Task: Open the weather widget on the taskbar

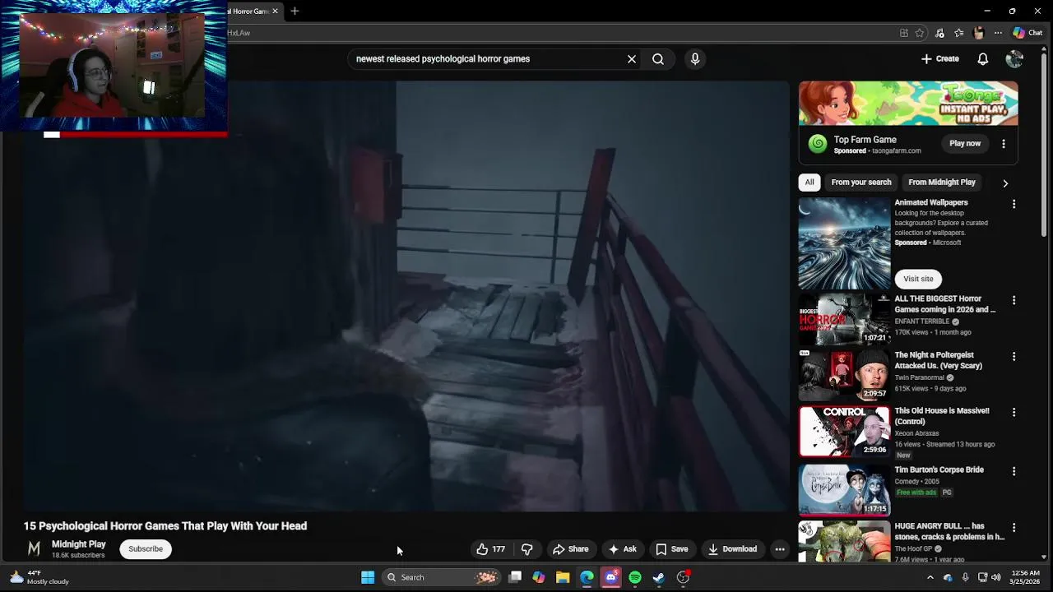Action: tap(39, 577)
